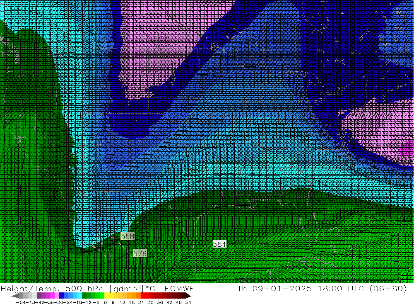Click the '[gdmp]' unit label

coord(125,289)
